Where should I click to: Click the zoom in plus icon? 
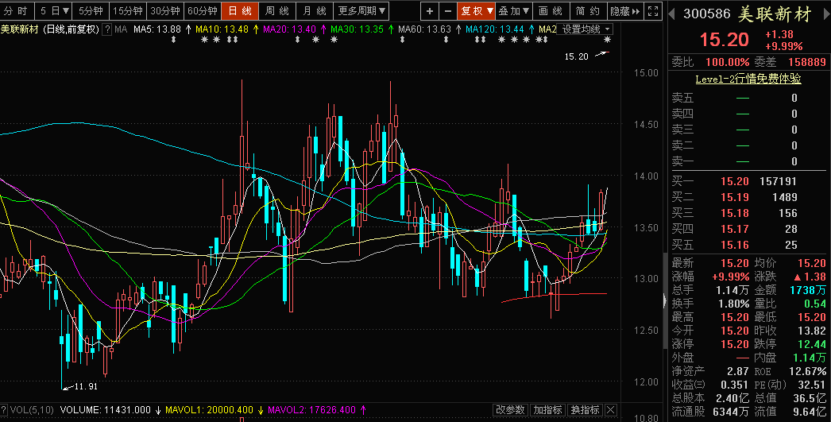coord(430,11)
